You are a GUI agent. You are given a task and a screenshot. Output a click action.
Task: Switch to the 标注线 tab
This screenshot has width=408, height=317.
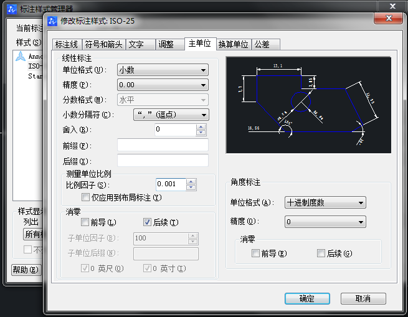point(66,45)
